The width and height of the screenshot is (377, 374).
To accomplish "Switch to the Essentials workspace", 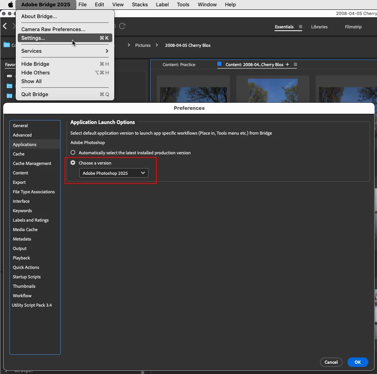I will pyautogui.click(x=284, y=27).
